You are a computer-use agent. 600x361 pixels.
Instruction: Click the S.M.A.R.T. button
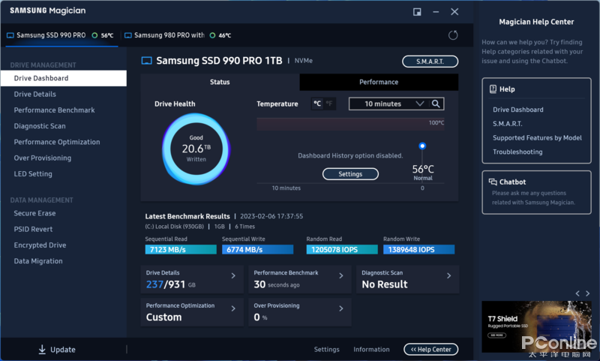(430, 62)
